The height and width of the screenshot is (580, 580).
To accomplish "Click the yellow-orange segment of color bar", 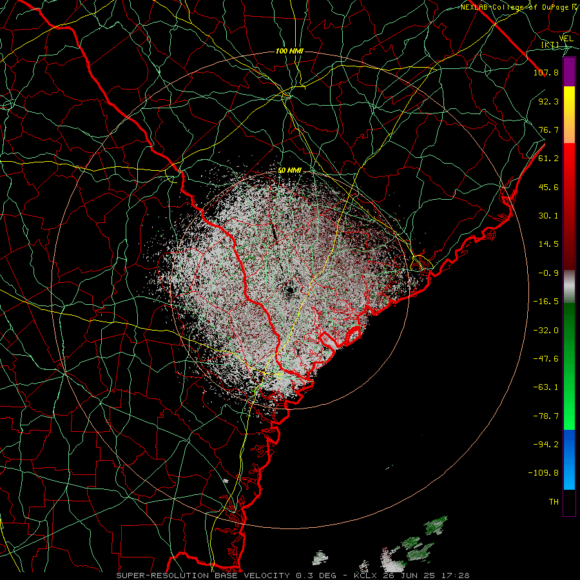I will [569, 115].
